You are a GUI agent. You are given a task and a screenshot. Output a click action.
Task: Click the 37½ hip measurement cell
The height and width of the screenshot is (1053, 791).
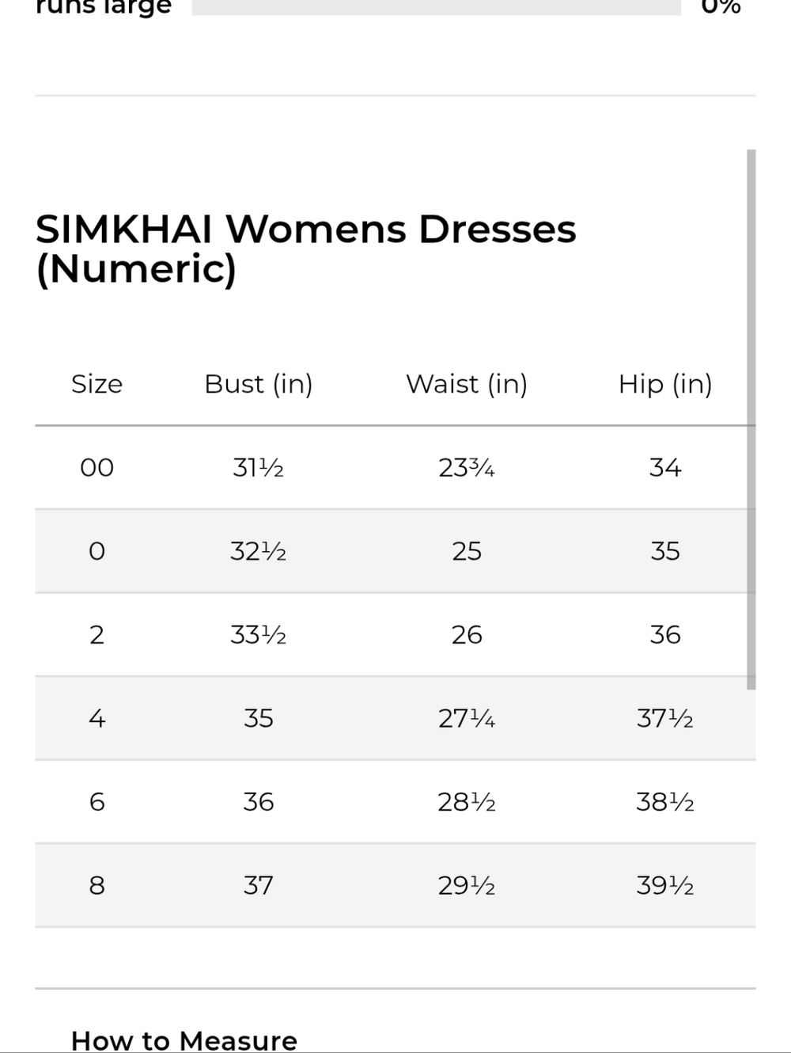pos(665,718)
